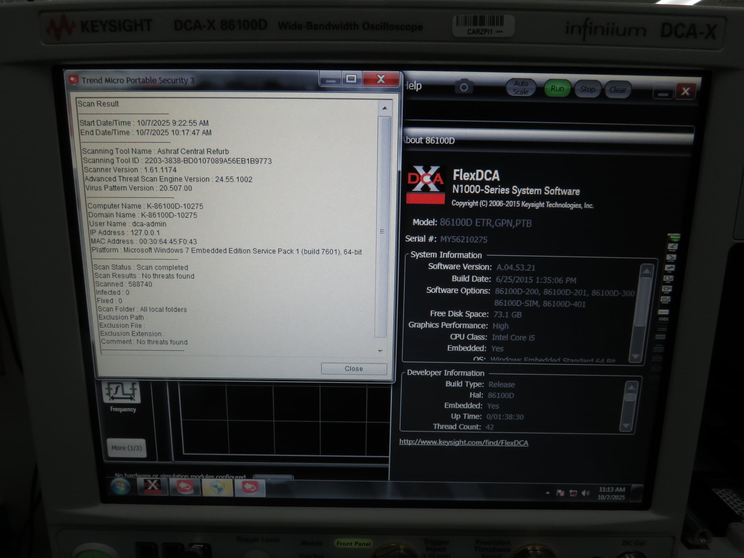The image size is (744, 558).
Task: Open the Action Center flag icon
Action: point(561,493)
